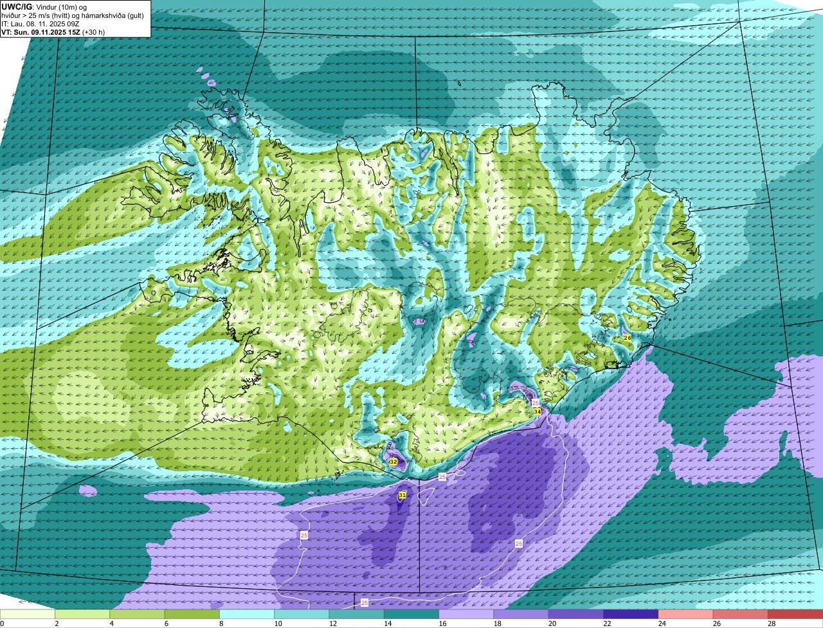
Task: Click the 20–22 m/s violet legend swatch
Action: coord(575,614)
